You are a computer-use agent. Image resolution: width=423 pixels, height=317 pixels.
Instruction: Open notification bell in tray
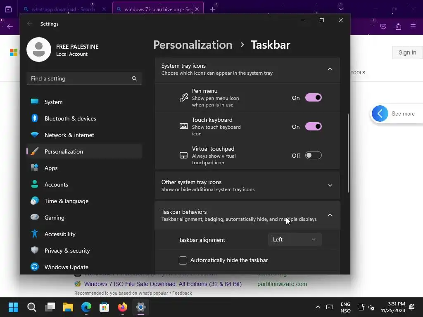[412, 307]
